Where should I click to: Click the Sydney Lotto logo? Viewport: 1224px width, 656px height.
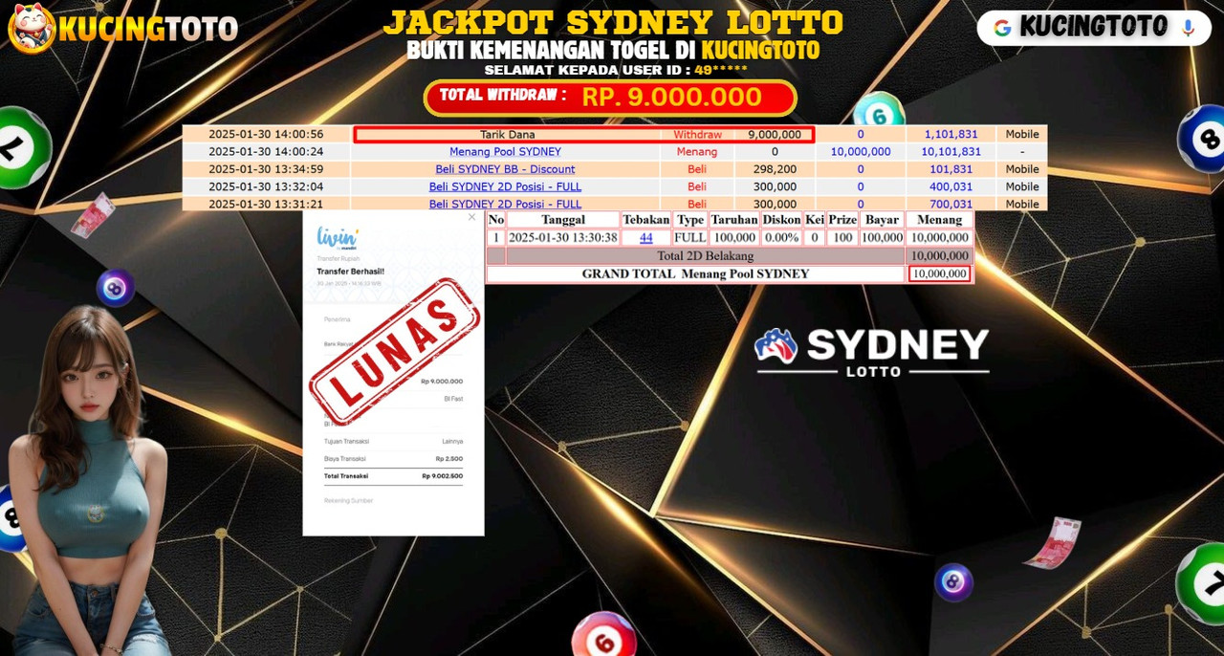[872, 353]
